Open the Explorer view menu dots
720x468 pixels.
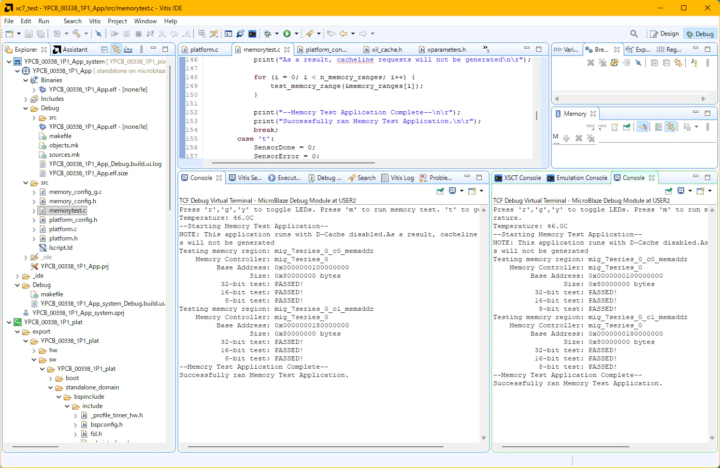click(141, 49)
